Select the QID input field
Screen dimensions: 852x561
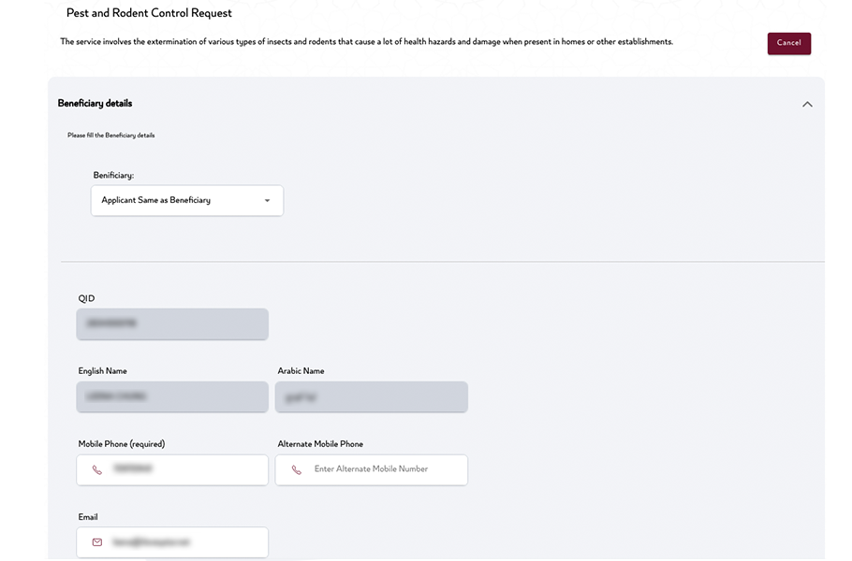(172, 324)
